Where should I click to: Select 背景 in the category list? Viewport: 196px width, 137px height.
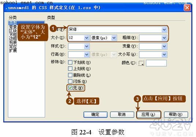tap(13, 27)
